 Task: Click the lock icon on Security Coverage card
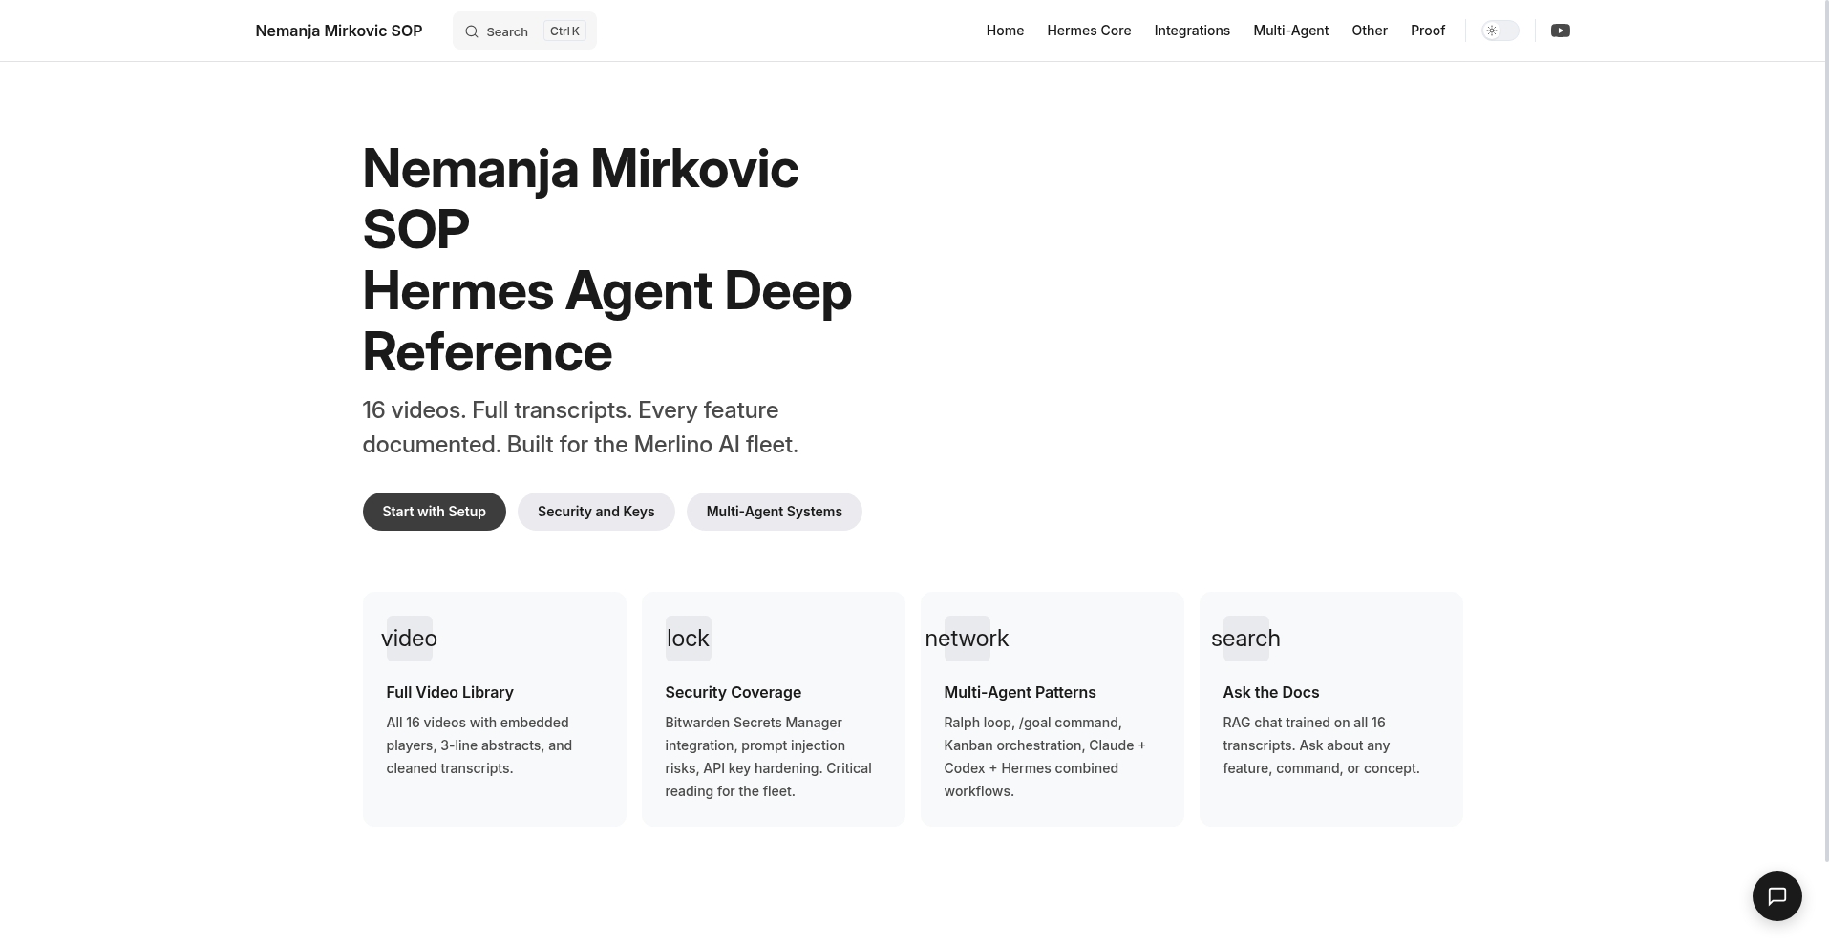688,639
